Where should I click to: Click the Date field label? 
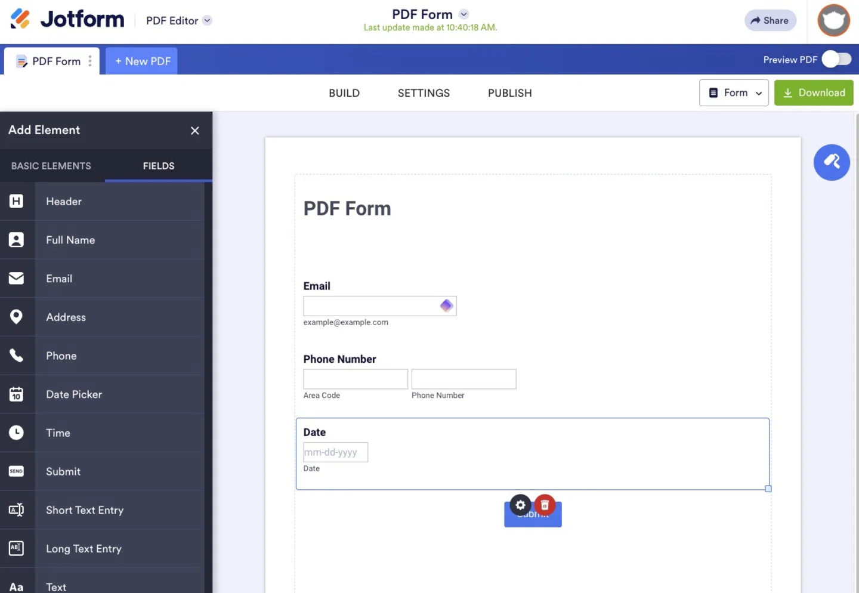click(x=314, y=433)
